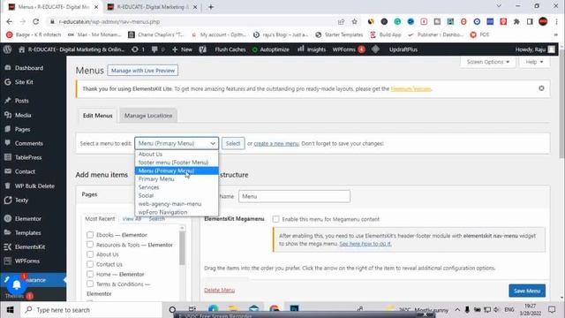Choose About Us from menu list
The height and width of the screenshot is (318, 565).
pyautogui.click(x=177, y=154)
